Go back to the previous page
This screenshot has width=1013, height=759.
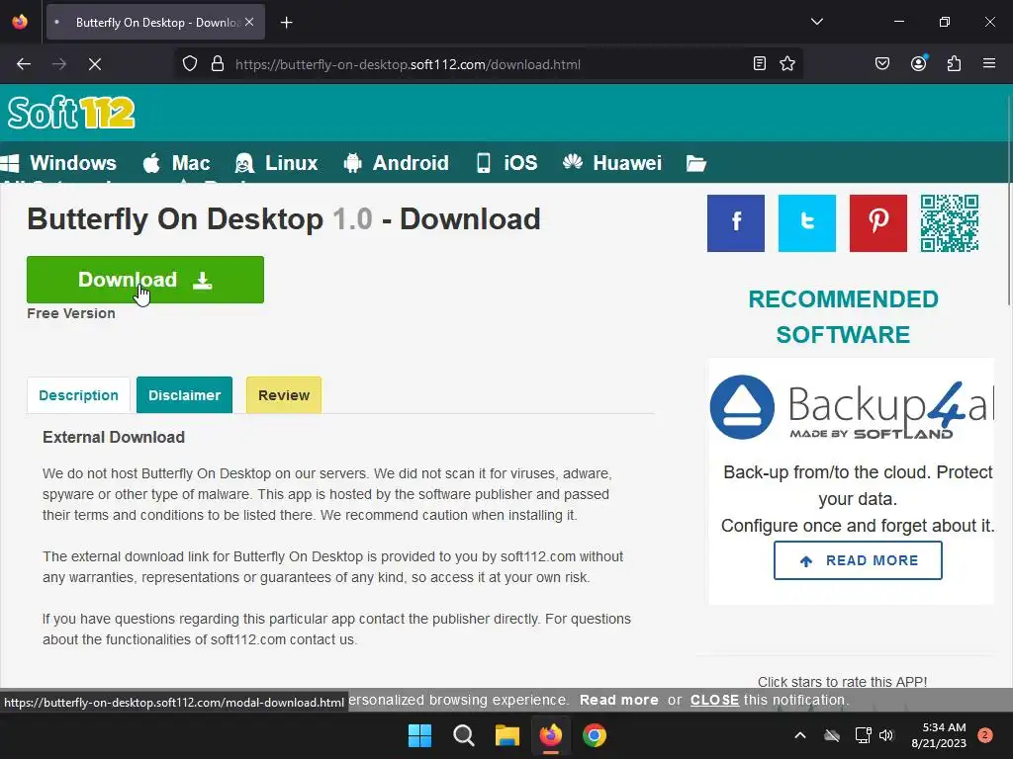[24, 64]
